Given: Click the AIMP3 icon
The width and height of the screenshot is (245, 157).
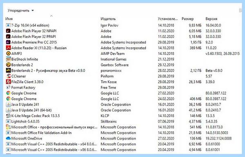Looking at the screenshot, I should click(x=8, y=53).
